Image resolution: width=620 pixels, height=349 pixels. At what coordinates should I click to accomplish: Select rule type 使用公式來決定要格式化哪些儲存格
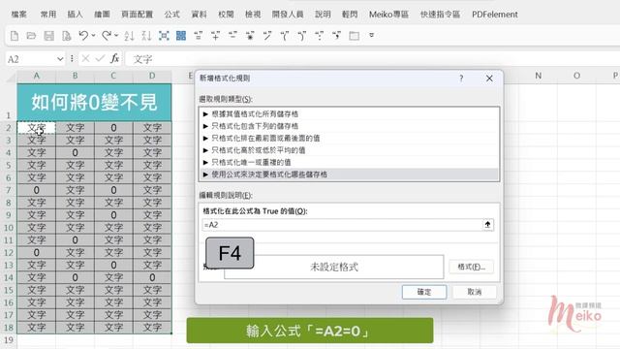[349, 174]
